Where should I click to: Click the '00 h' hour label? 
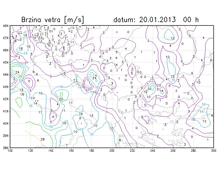[191, 20]
